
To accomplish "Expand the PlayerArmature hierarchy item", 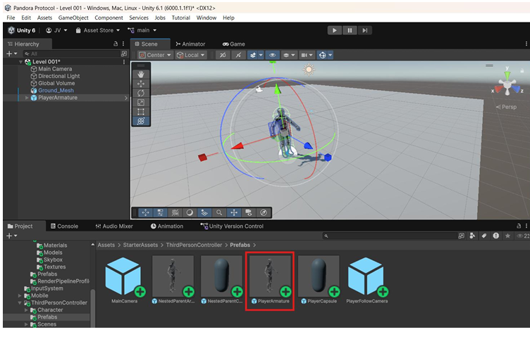I will 27,98.
